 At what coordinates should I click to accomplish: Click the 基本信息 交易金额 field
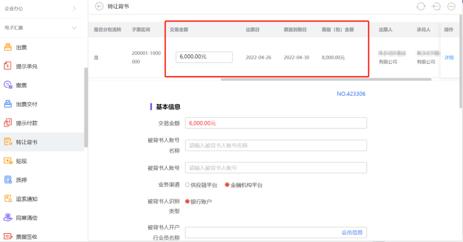[x=276, y=123]
